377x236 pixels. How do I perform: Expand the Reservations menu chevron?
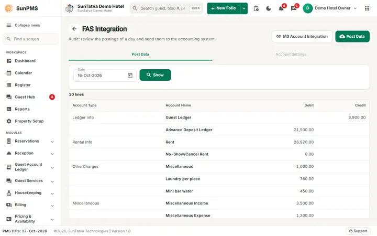[x=52, y=142]
